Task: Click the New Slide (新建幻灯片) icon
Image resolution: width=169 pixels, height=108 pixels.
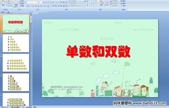Action: pos(16,4)
